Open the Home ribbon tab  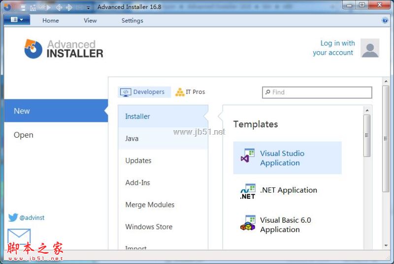51,21
